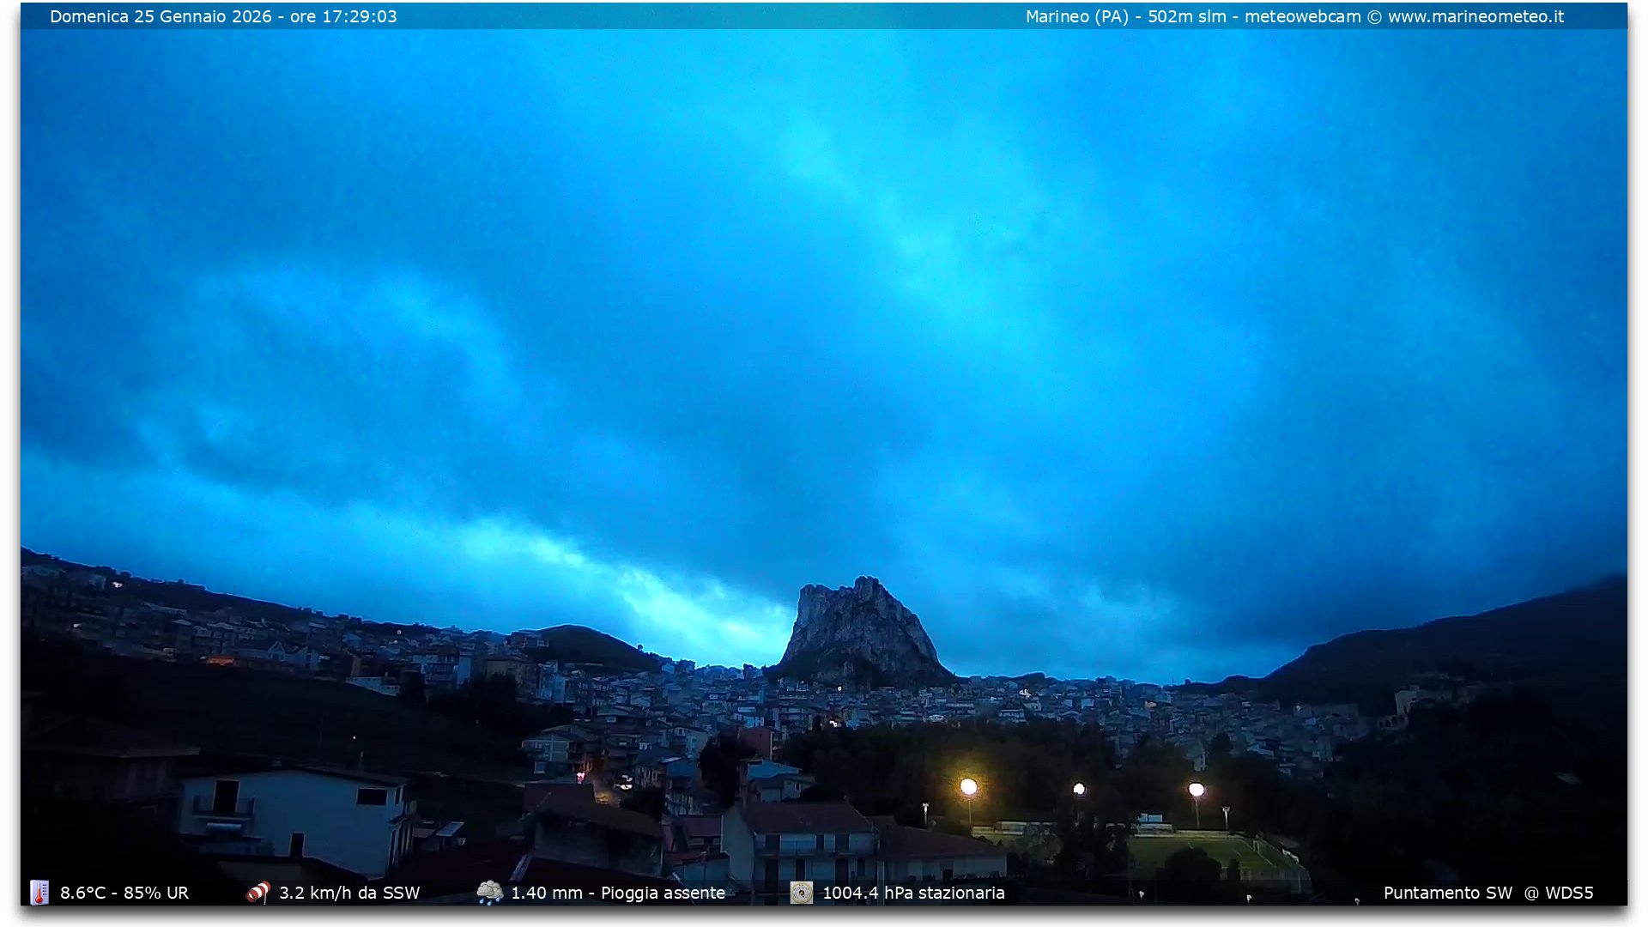This screenshot has width=1648, height=927.
Task: Click the date Domenica 25 Gennaio 2026
Action: [161, 16]
